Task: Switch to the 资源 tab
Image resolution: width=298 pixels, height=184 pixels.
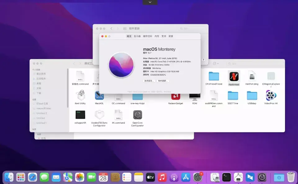Action: [171, 36]
